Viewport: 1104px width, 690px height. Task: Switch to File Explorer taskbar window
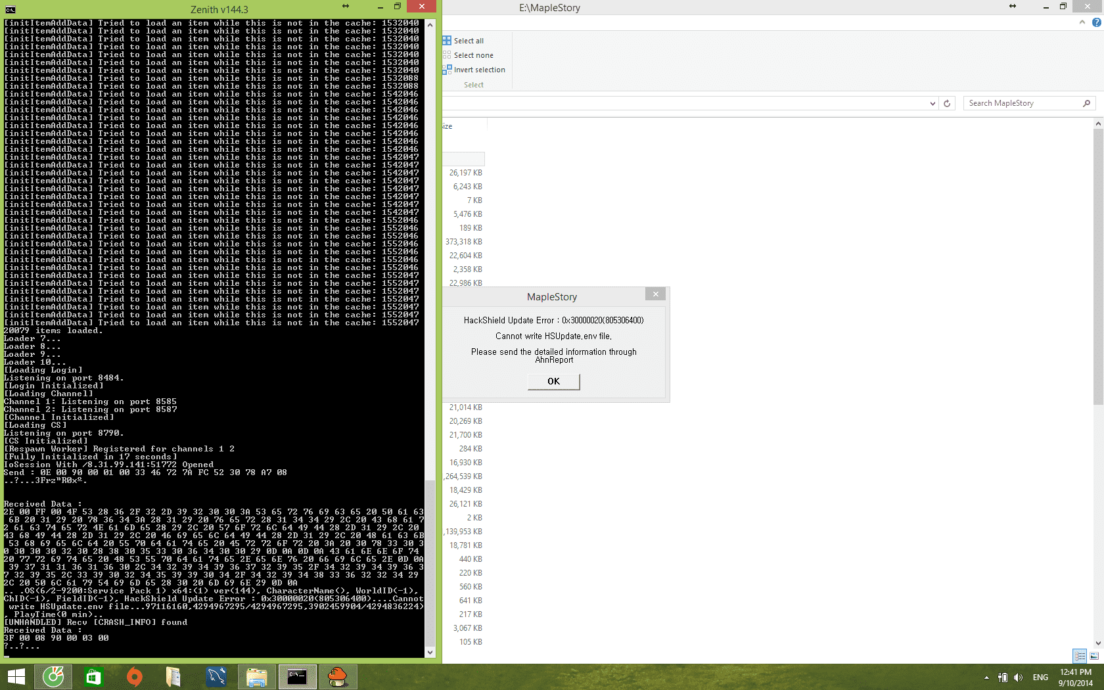pyautogui.click(x=257, y=677)
